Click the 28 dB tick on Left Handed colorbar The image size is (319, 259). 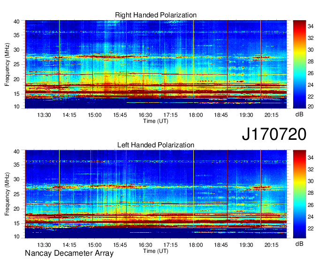pyautogui.click(x=311, y=193)
